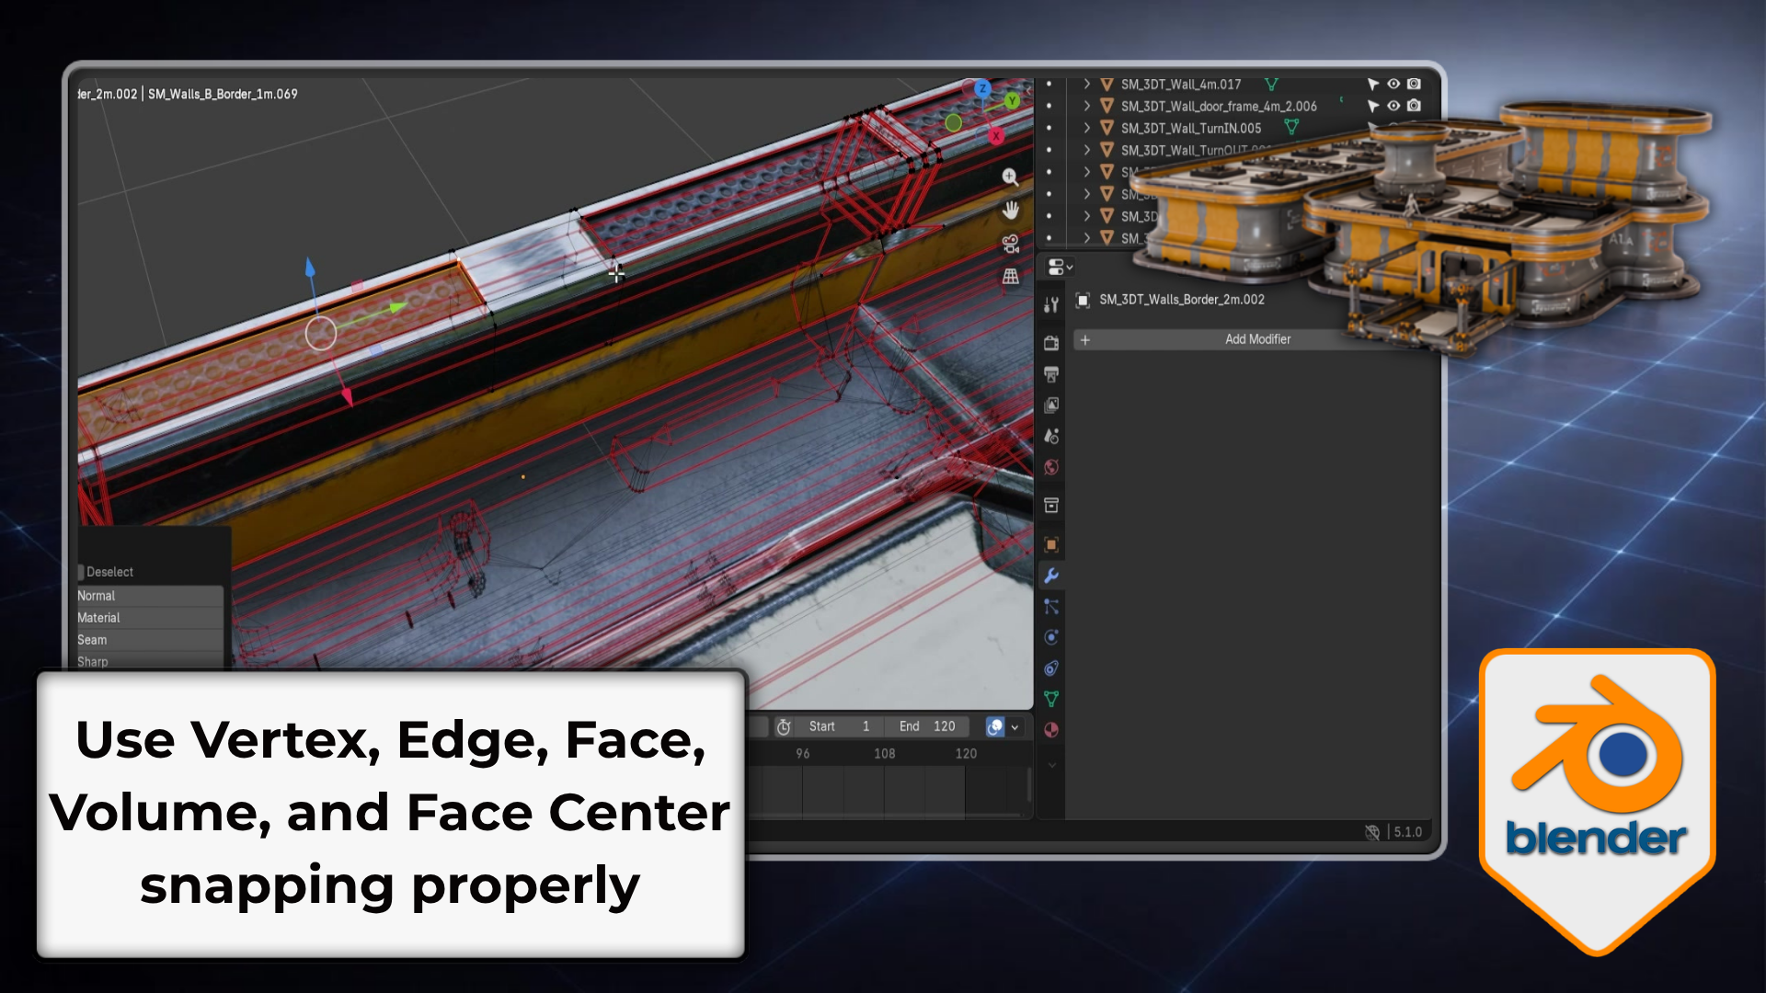This screenshot has width=1766, height=993.
Task: Open auto keying options dropdown arrow
Action: (1015, 726)
